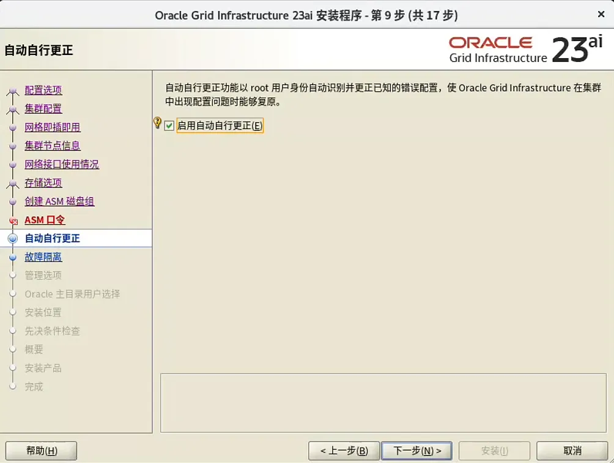Click the 帮助(H) button

click(x=40, y=450)
